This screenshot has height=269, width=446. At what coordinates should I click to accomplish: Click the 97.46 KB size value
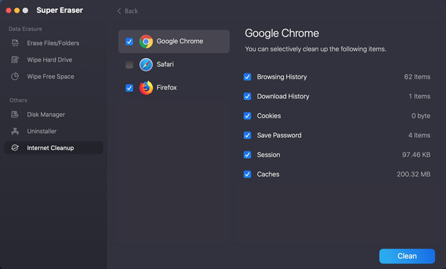(x=416, y=155)
